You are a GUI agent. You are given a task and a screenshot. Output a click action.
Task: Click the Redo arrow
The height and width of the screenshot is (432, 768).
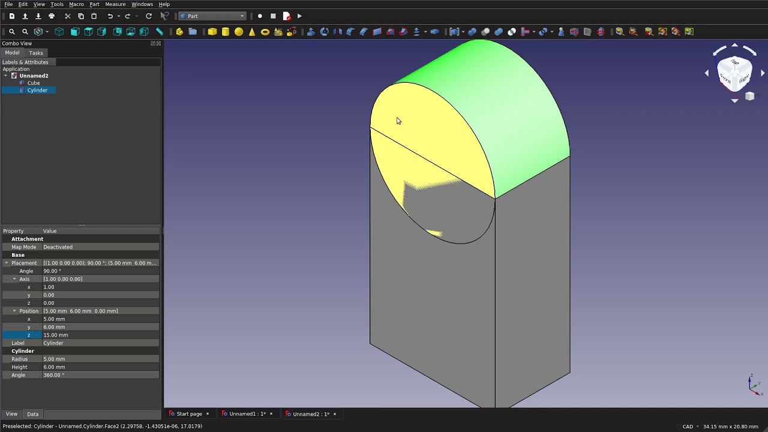[127, 16]
